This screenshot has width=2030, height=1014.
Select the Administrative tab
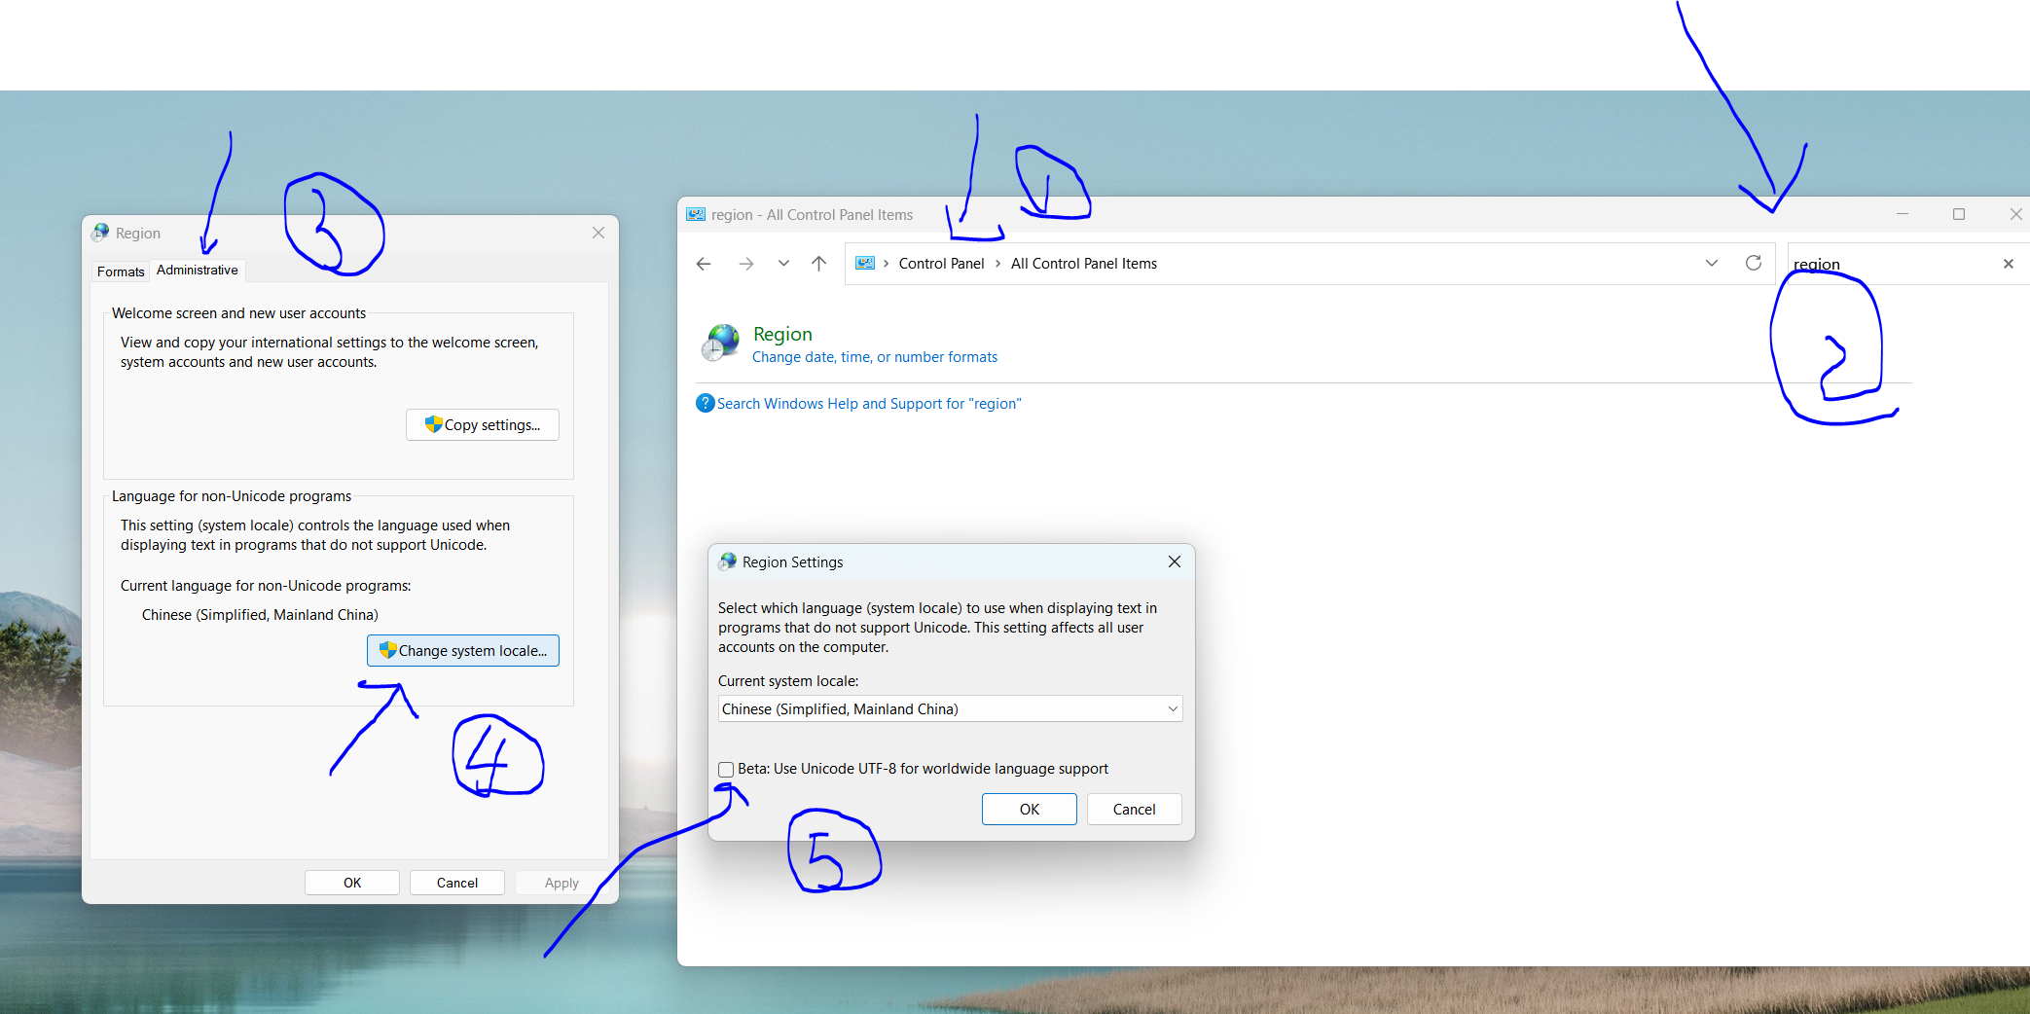(x=197, y=270)
